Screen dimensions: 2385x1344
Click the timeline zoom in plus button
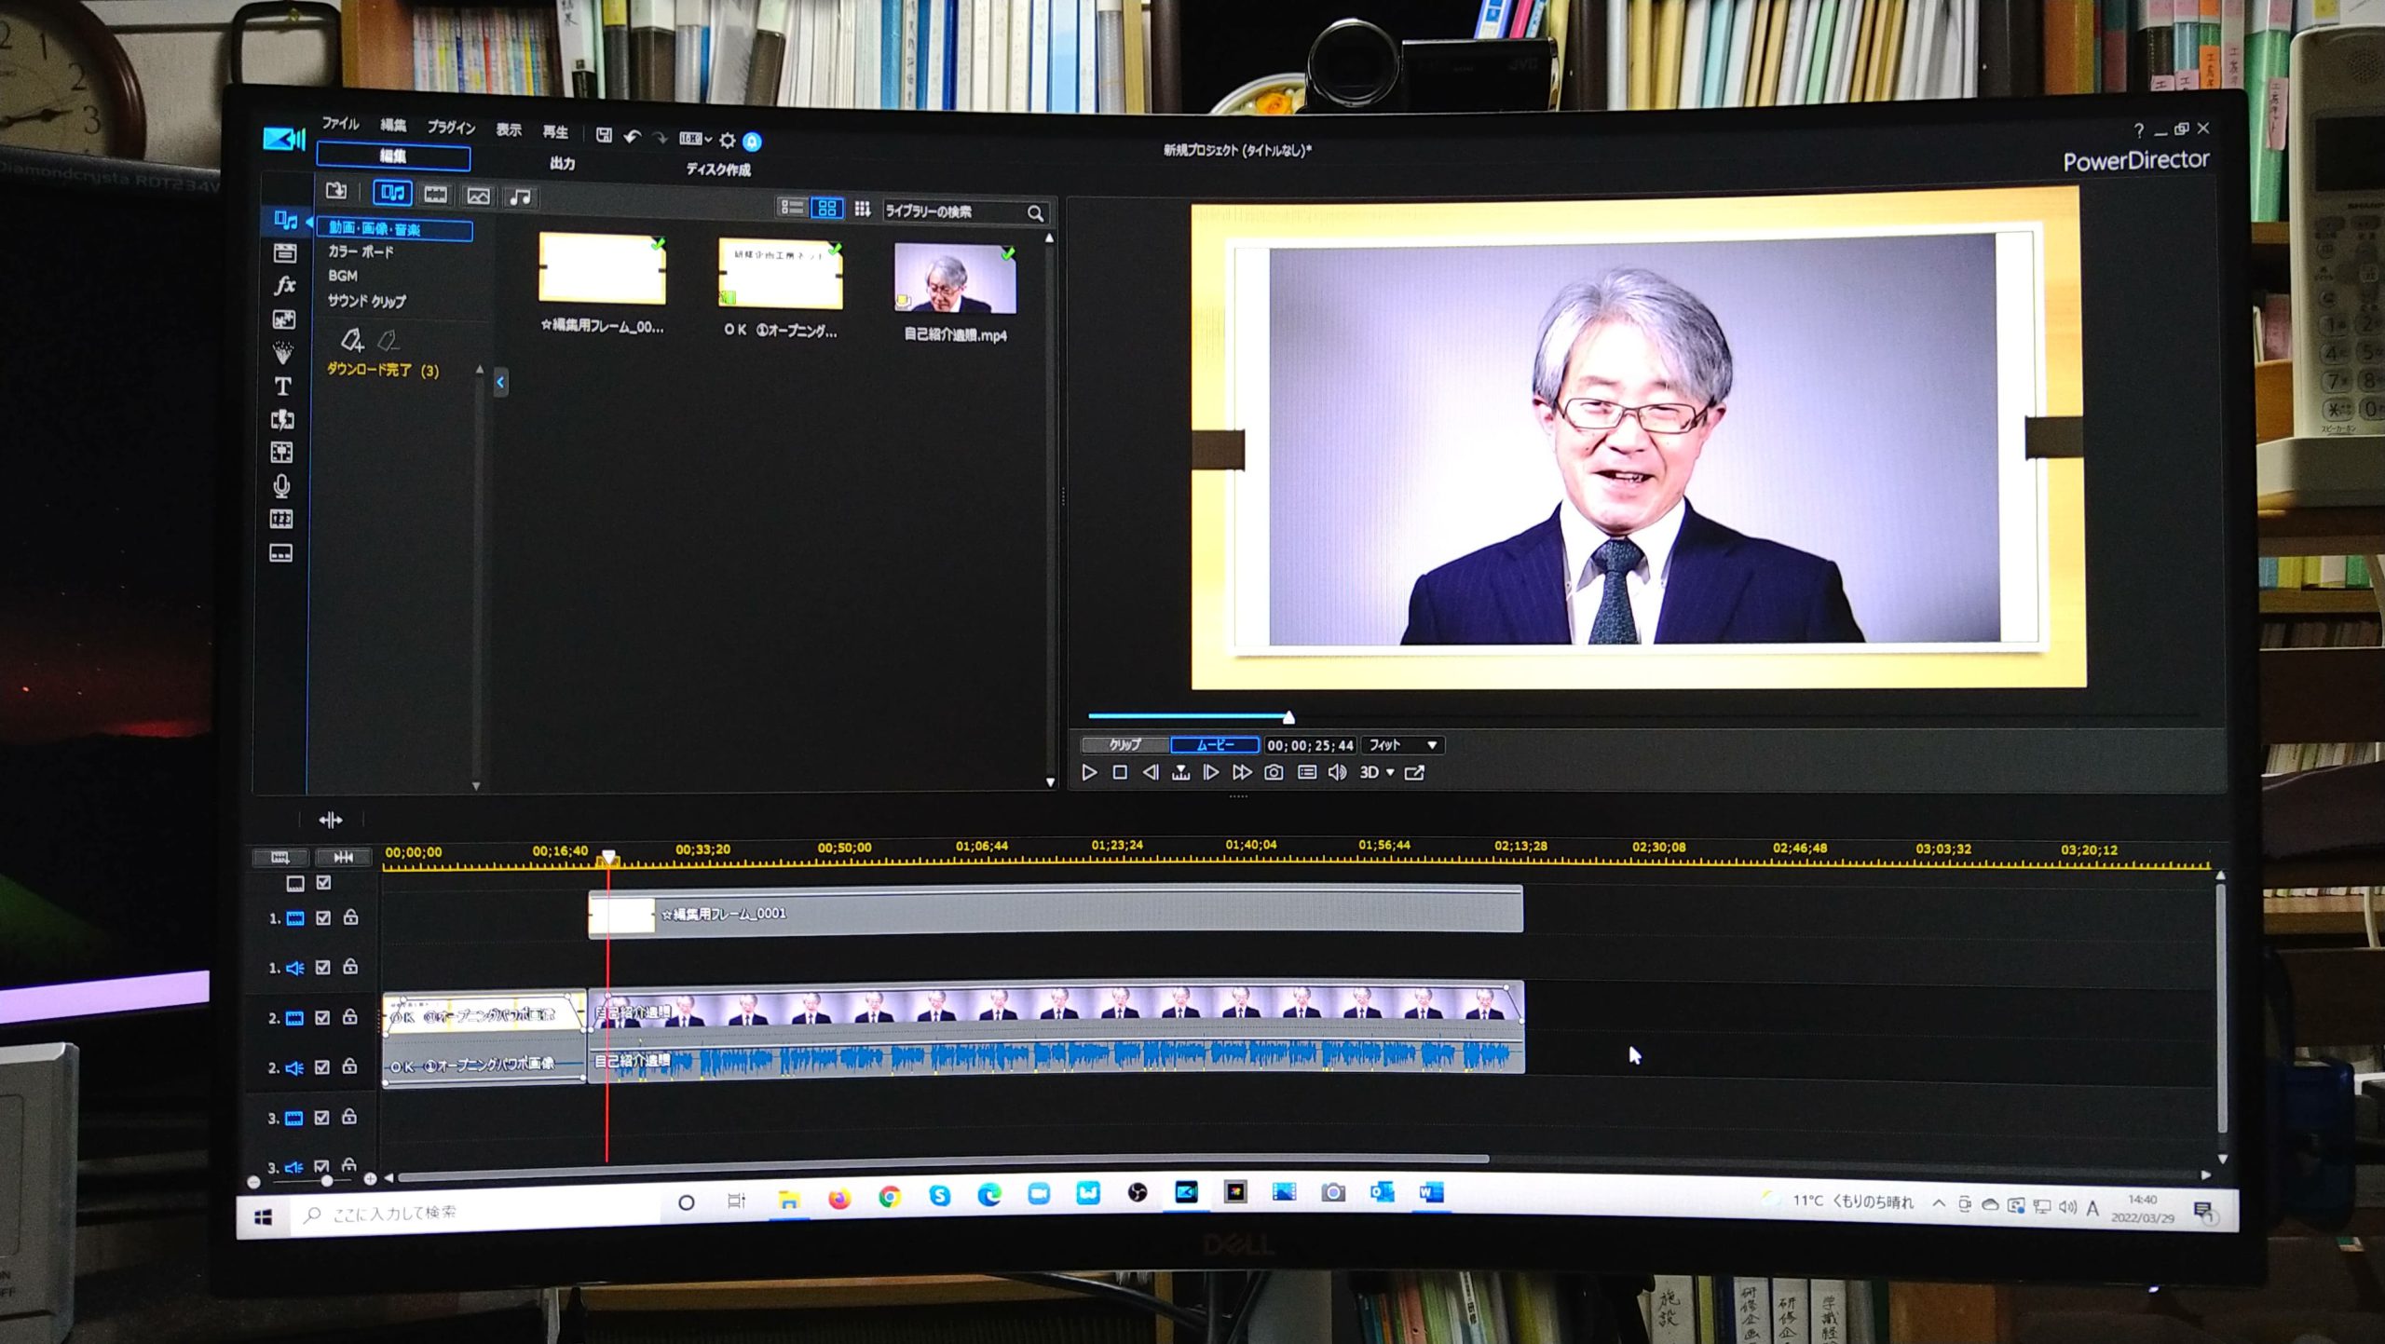tap(370, 1179)
